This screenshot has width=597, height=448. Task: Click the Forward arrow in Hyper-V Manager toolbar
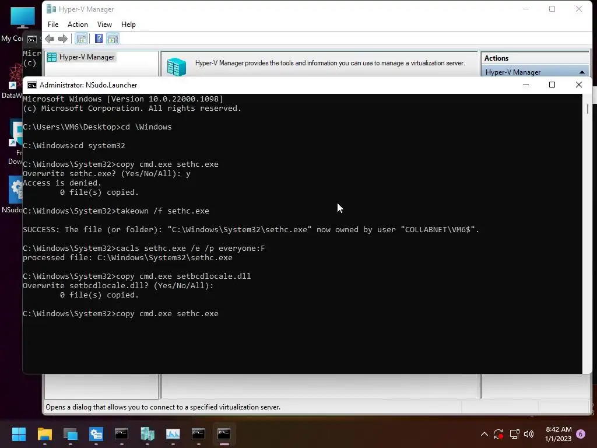tap(63, 38)
